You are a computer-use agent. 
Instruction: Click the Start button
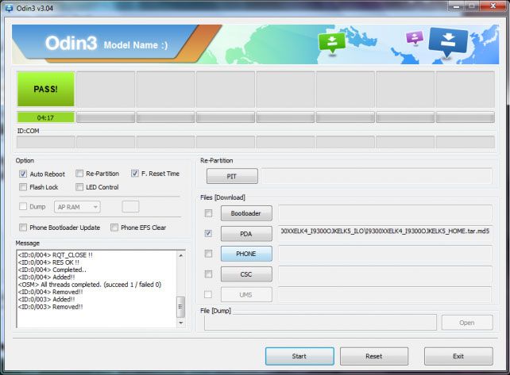click(x=299, y=356)
